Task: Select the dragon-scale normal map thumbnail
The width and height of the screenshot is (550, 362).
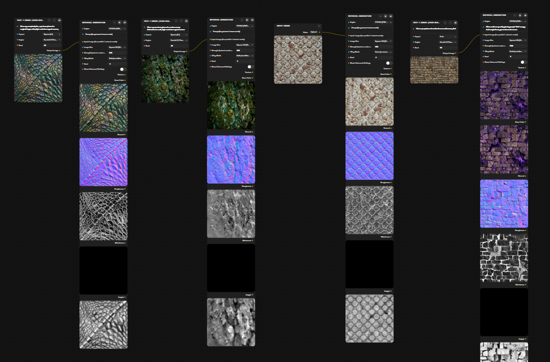Action: pyautogui.click(x=104, y=162)
